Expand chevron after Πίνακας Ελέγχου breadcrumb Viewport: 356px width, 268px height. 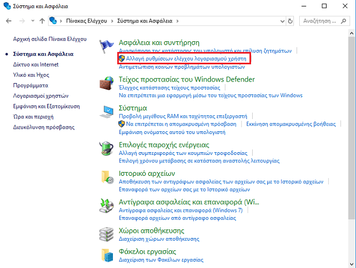pyautogui.click(x=112, y=21)
